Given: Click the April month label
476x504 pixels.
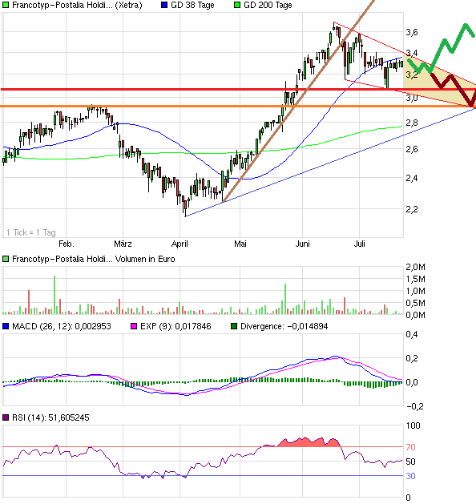Looking at the screenshot, I should 180,244.
